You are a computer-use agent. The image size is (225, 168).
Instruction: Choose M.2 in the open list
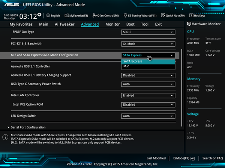pyautogui.click(x=148, y=66)
